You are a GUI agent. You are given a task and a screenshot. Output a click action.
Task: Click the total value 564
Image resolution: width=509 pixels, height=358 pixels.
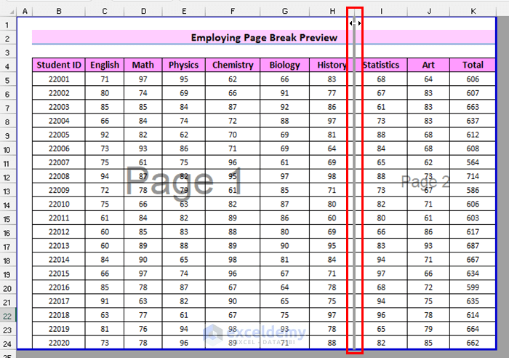[x=473, y=162]
